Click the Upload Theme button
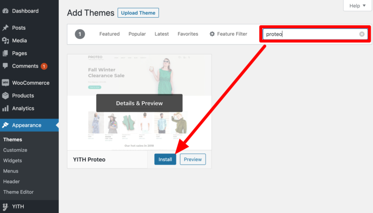This screenshot has width=373, height=213. coord(138,13)
